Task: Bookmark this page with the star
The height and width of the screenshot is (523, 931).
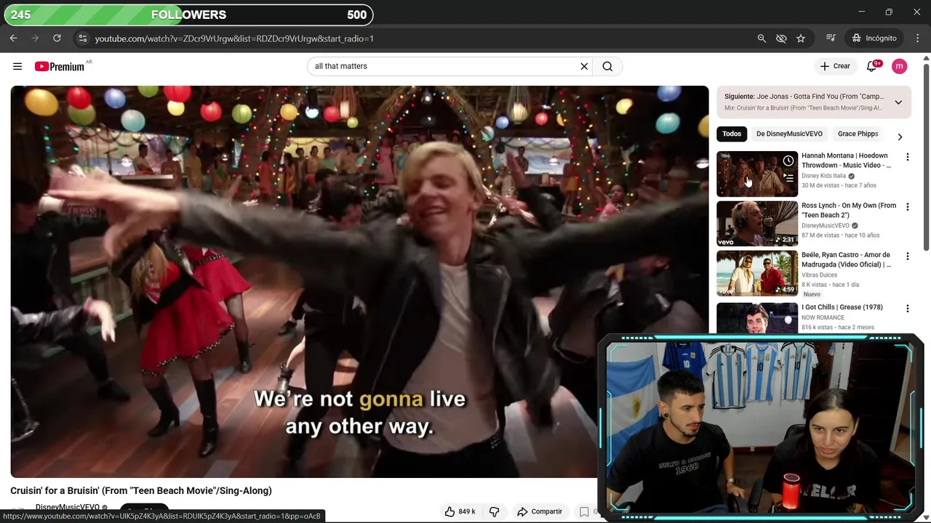Action: click(x=801, y=38)
